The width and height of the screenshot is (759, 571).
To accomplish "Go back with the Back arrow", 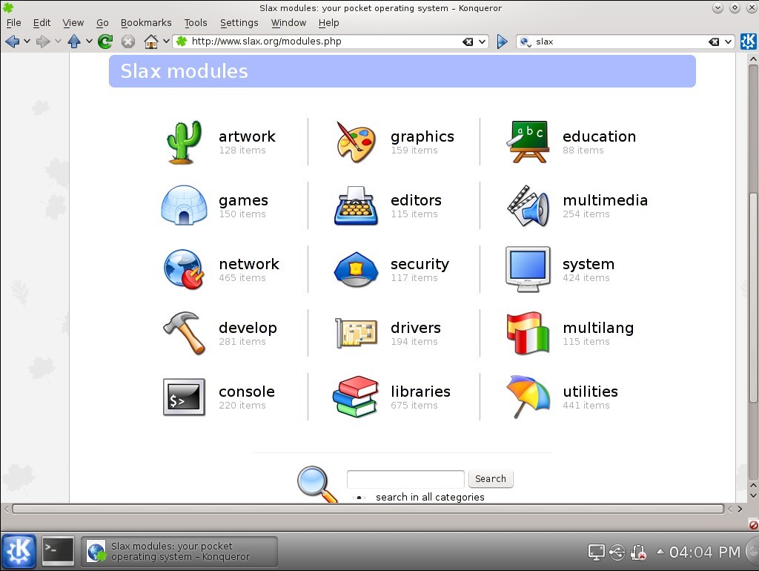I will pos(12,42).
